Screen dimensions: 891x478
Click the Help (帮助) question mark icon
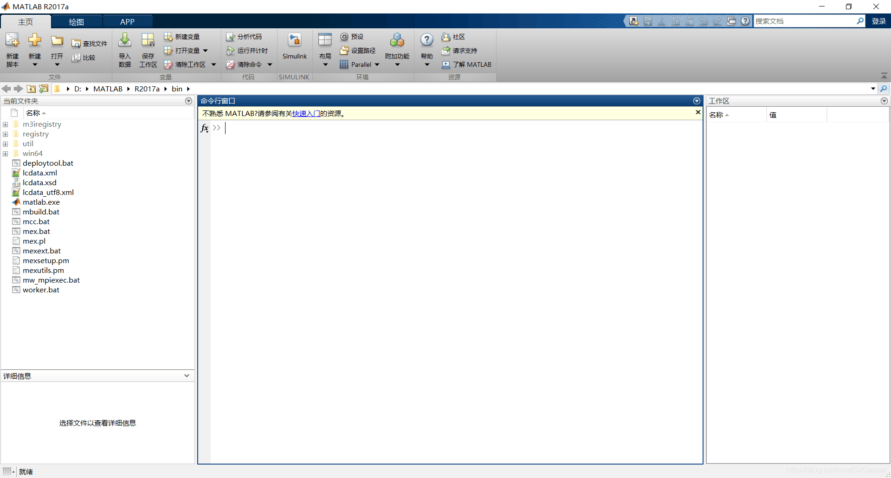pos(427,41)
